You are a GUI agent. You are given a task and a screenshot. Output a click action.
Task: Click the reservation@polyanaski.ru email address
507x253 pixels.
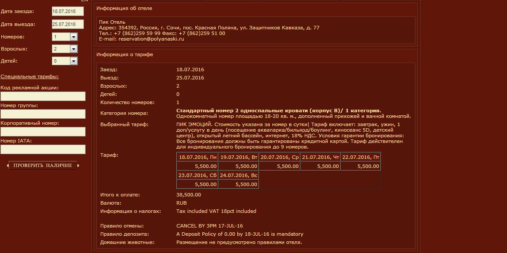[151, 39]
